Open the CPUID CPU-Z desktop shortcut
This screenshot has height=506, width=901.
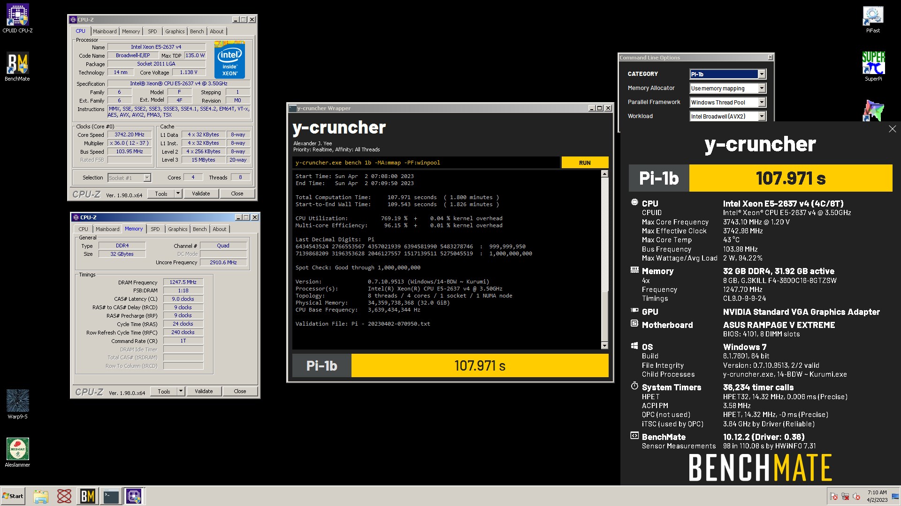[18, 19]
